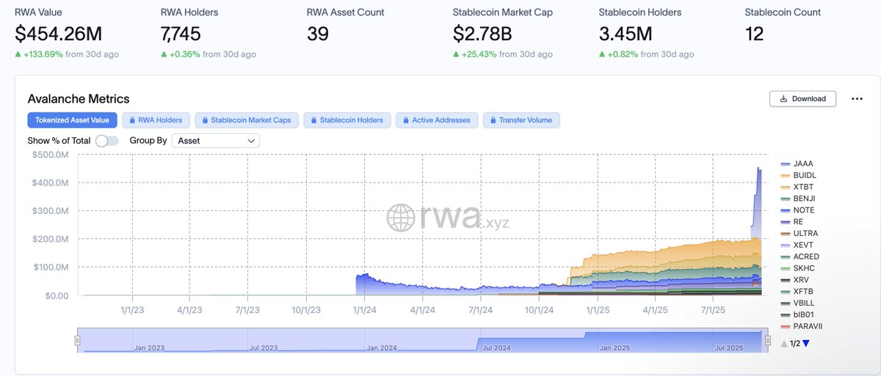Image resolution: width=881 pixels, height=376 pixels.
Task: Toggle Show % of Total switch
Action: (106, 140)
